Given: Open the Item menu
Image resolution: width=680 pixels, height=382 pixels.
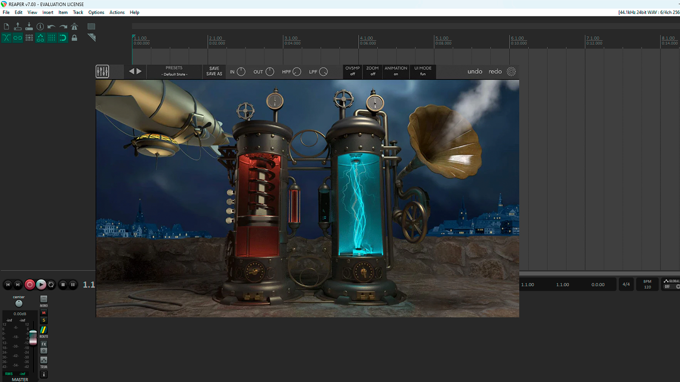Looking at the screenshot, I should [63, 12].
